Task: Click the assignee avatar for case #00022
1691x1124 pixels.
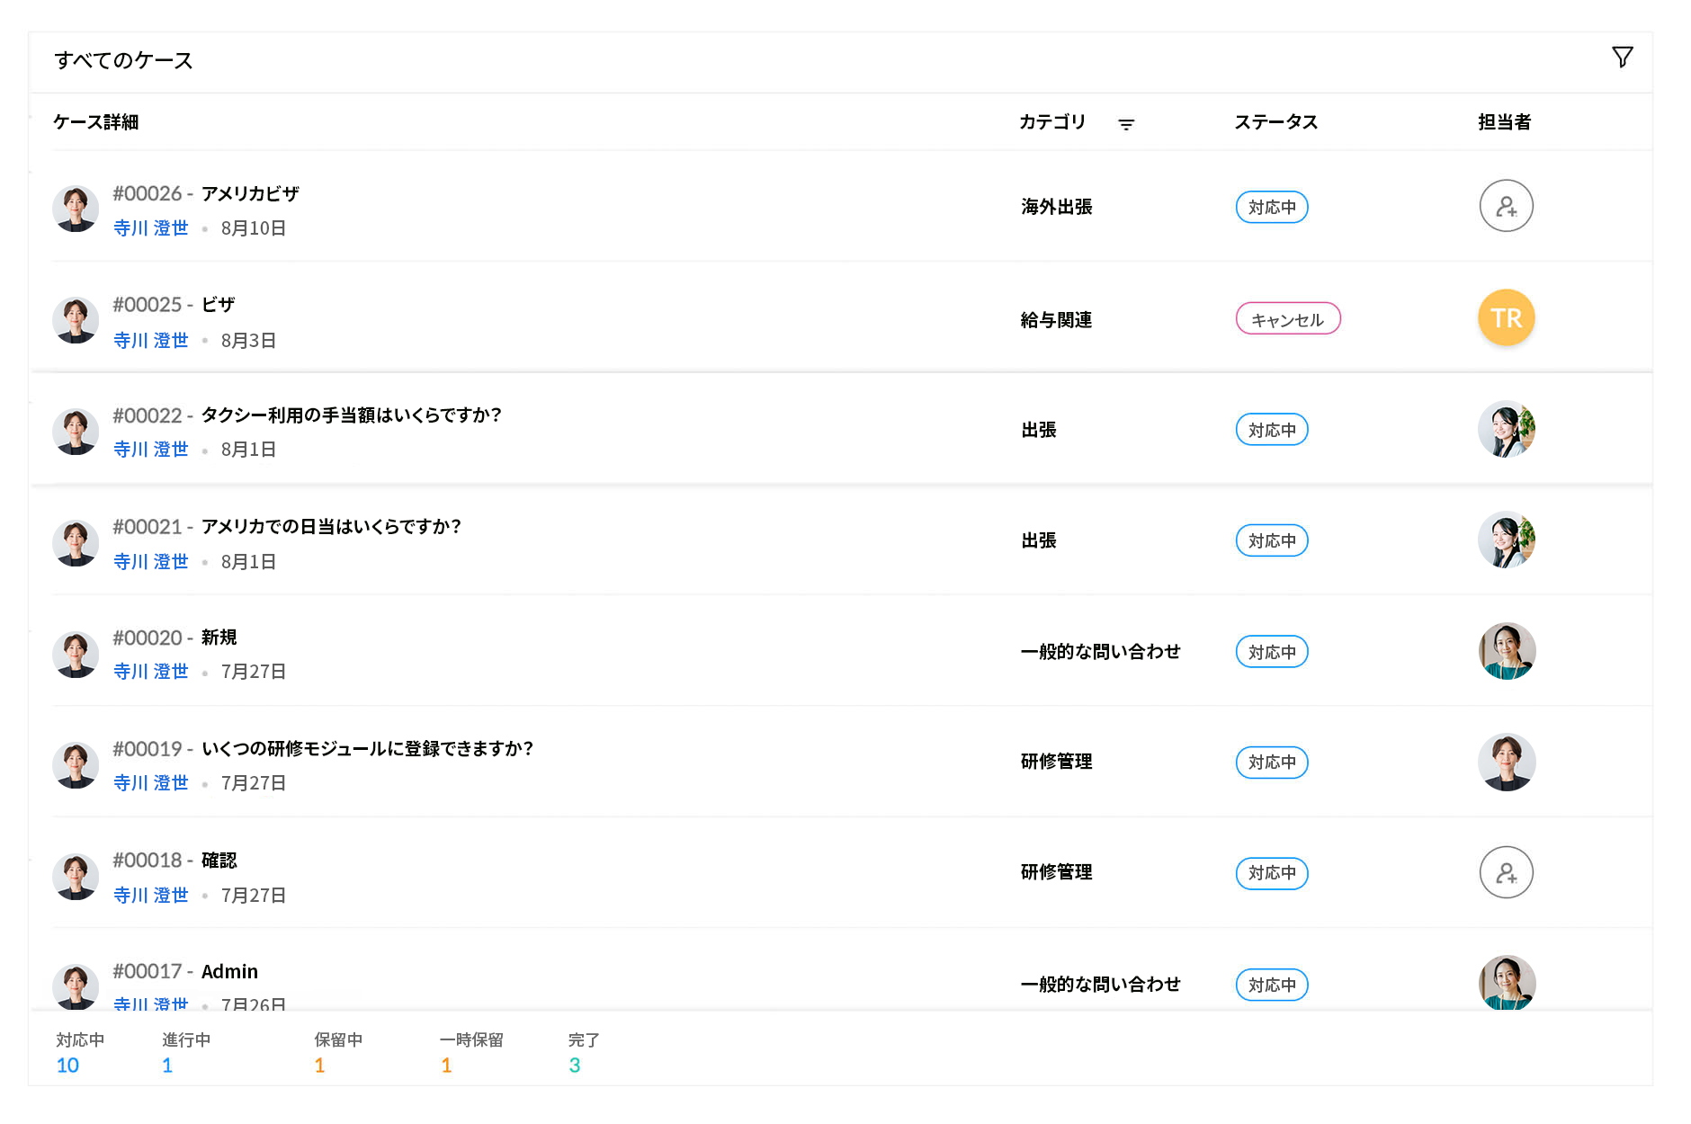Action: coord(1506,430)
